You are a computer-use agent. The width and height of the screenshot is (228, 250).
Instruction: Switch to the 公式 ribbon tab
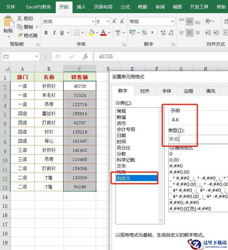(125, 7)
